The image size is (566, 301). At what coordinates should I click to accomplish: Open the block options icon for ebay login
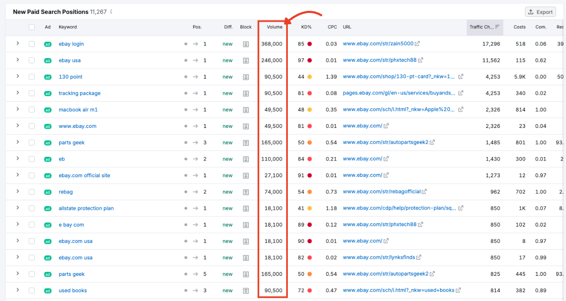click(246, 43)
